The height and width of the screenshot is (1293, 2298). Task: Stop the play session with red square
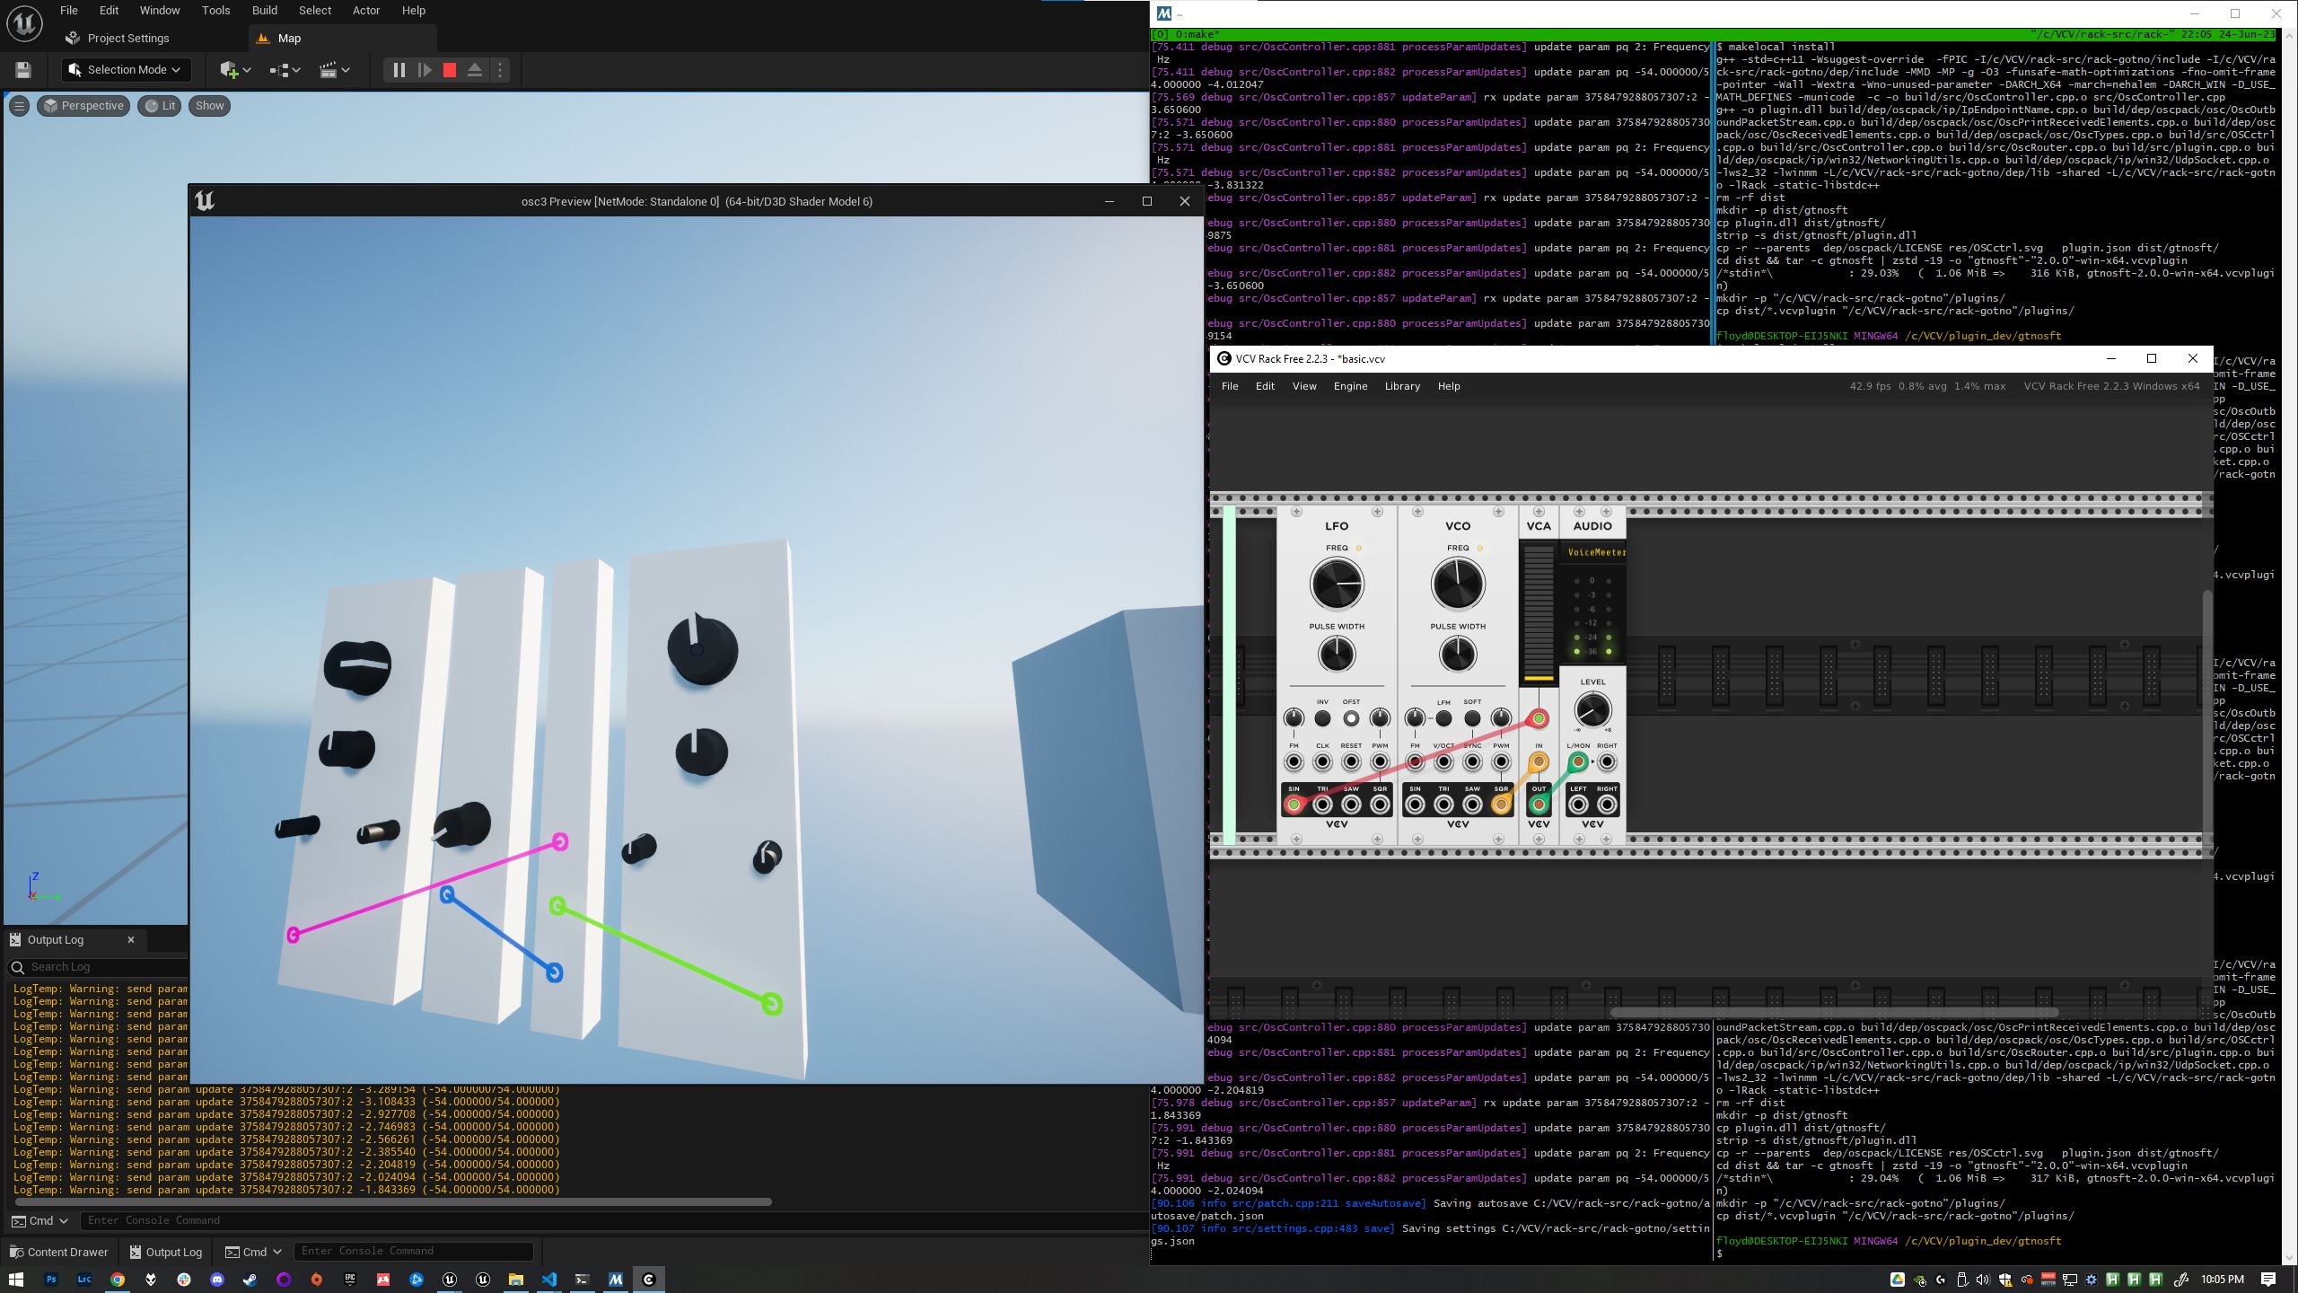coord(450,70)
